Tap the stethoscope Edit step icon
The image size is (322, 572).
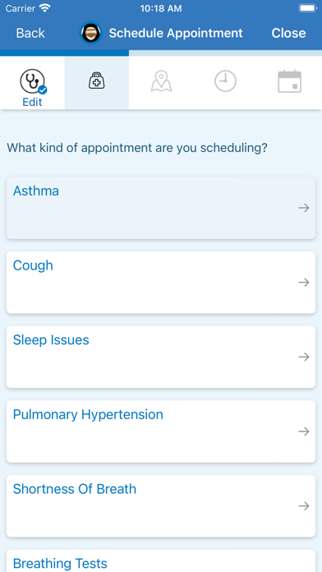click(x=33, y=81)
